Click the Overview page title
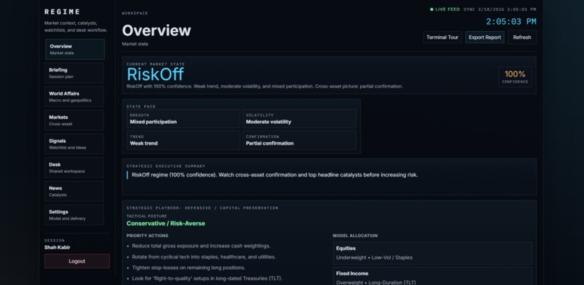 157,30
